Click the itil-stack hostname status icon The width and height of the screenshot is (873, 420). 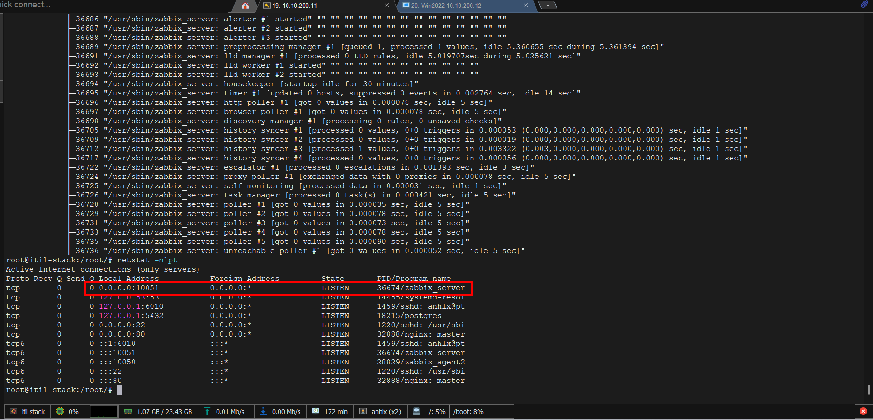coord(14,412)
